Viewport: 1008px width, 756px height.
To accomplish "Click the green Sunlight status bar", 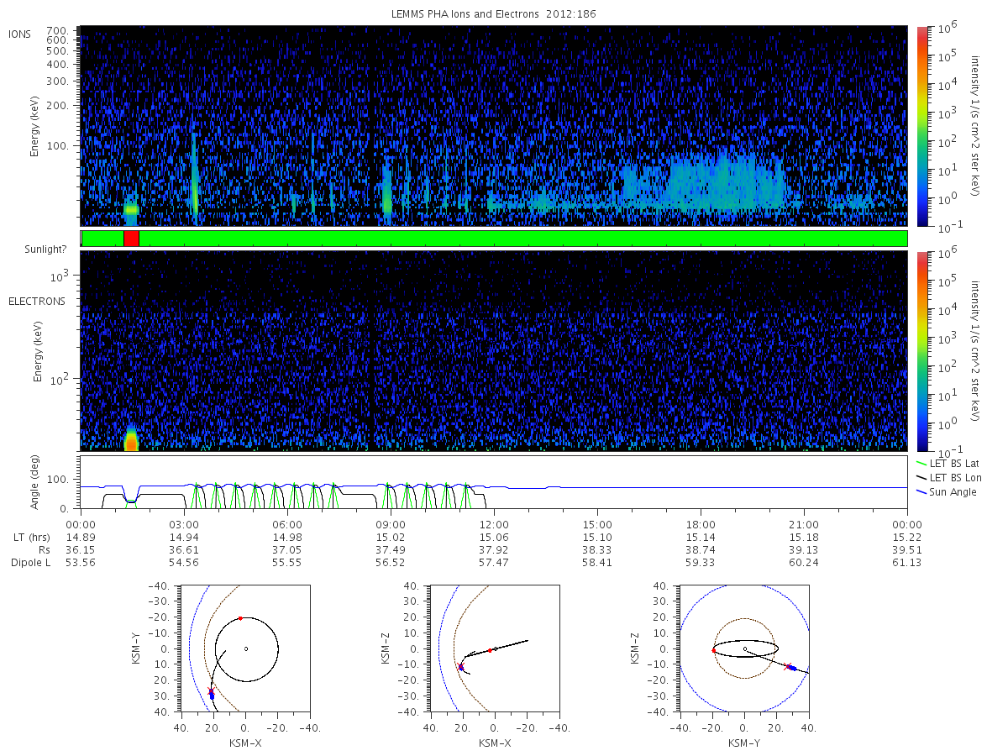I will [x=494, y=239].
